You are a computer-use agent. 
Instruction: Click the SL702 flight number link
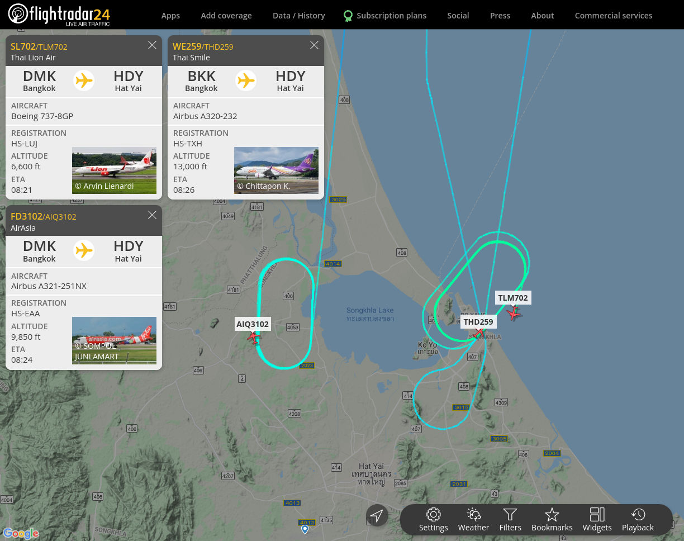point(23,46)
